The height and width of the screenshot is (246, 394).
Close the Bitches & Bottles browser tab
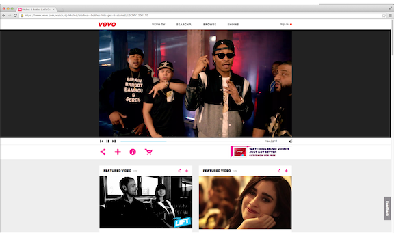point(53,10)
